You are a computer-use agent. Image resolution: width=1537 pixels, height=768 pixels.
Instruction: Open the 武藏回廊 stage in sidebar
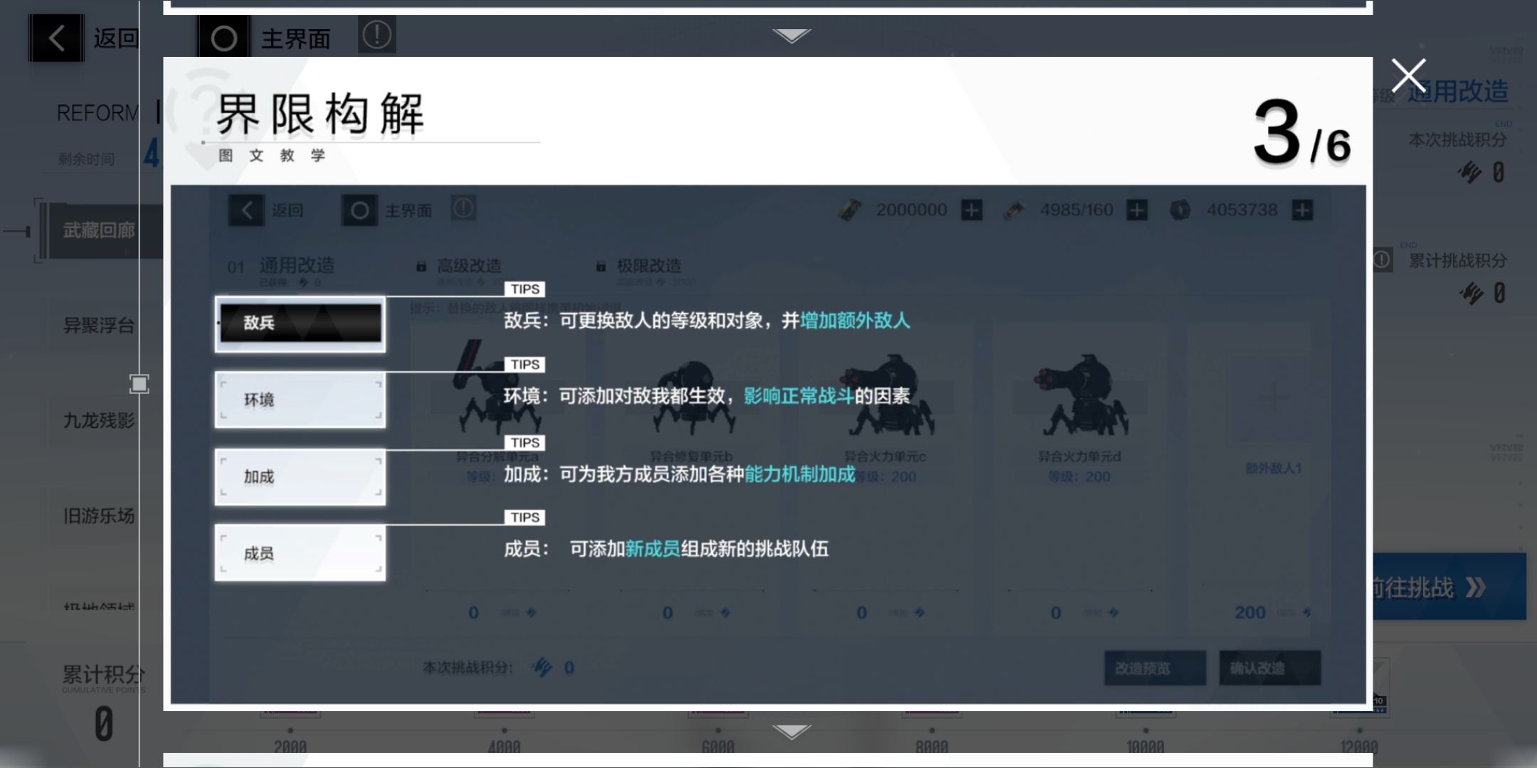pyautogui.click(x=100, y=230)
